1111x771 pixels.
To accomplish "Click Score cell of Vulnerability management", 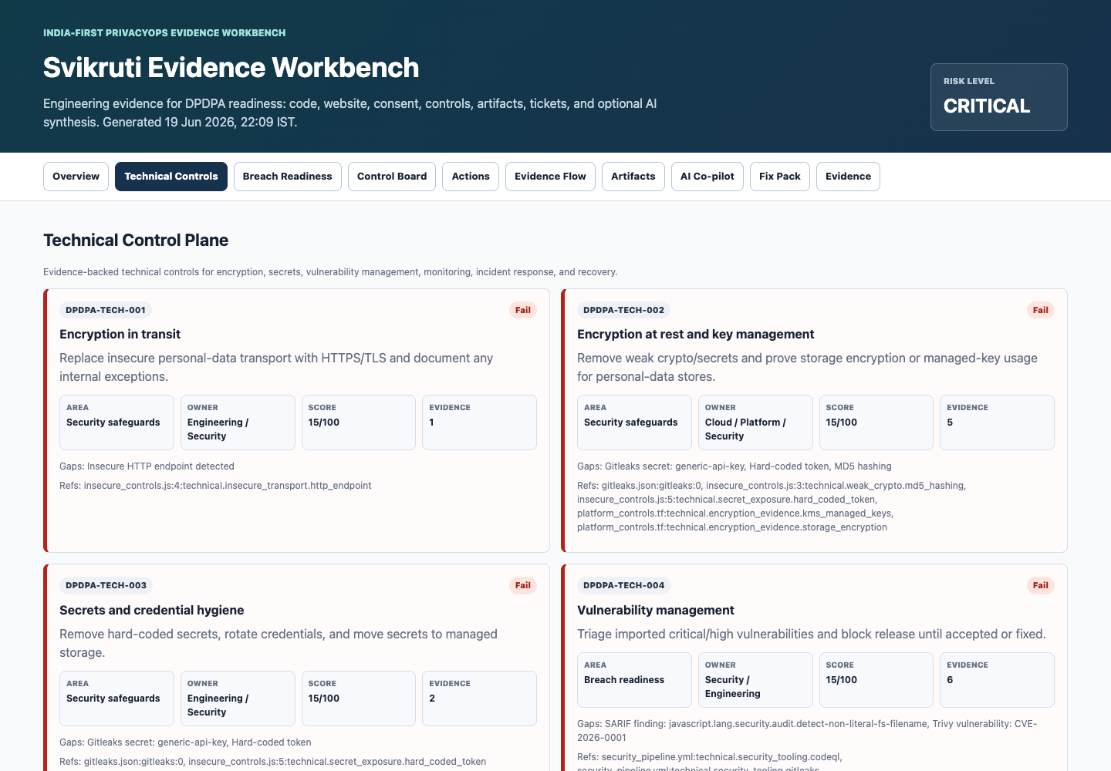I will [x=876, y=680].
